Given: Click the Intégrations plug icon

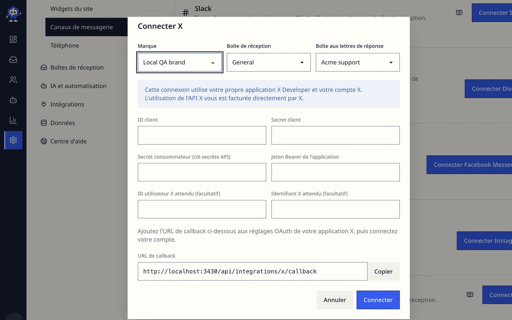Looking at the screenshot, I should 44,104.
